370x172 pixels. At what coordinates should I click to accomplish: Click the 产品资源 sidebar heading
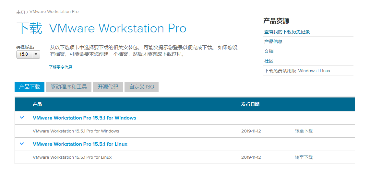coord(276,21)
